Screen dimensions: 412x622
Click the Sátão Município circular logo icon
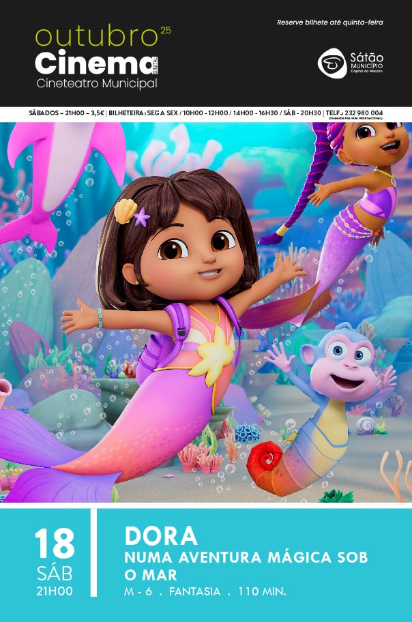tap(332, 63)
